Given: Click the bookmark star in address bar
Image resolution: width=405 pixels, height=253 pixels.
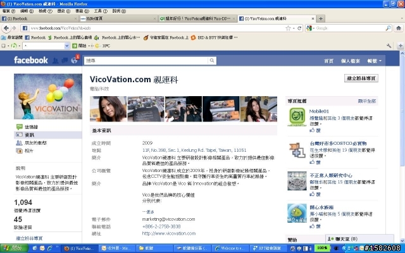Looking at the screenshot, I should pyautogui.click(x=288, y=28).
